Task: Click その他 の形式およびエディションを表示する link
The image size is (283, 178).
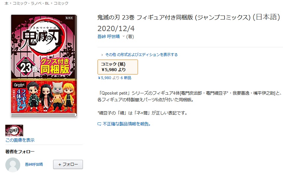Action: tap(141, 55)
